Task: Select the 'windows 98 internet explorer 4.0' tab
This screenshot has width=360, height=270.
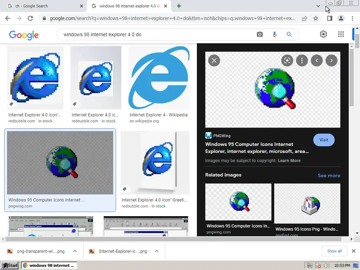Action: coord(129,6)
